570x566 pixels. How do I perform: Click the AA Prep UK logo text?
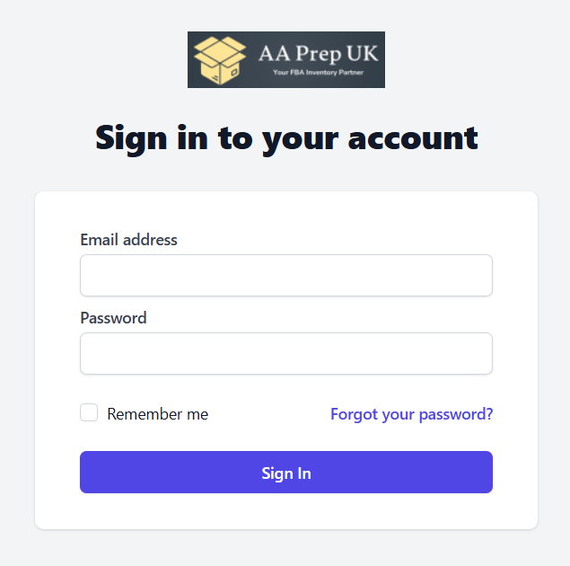pyautogui.click(x=318, y=54)
